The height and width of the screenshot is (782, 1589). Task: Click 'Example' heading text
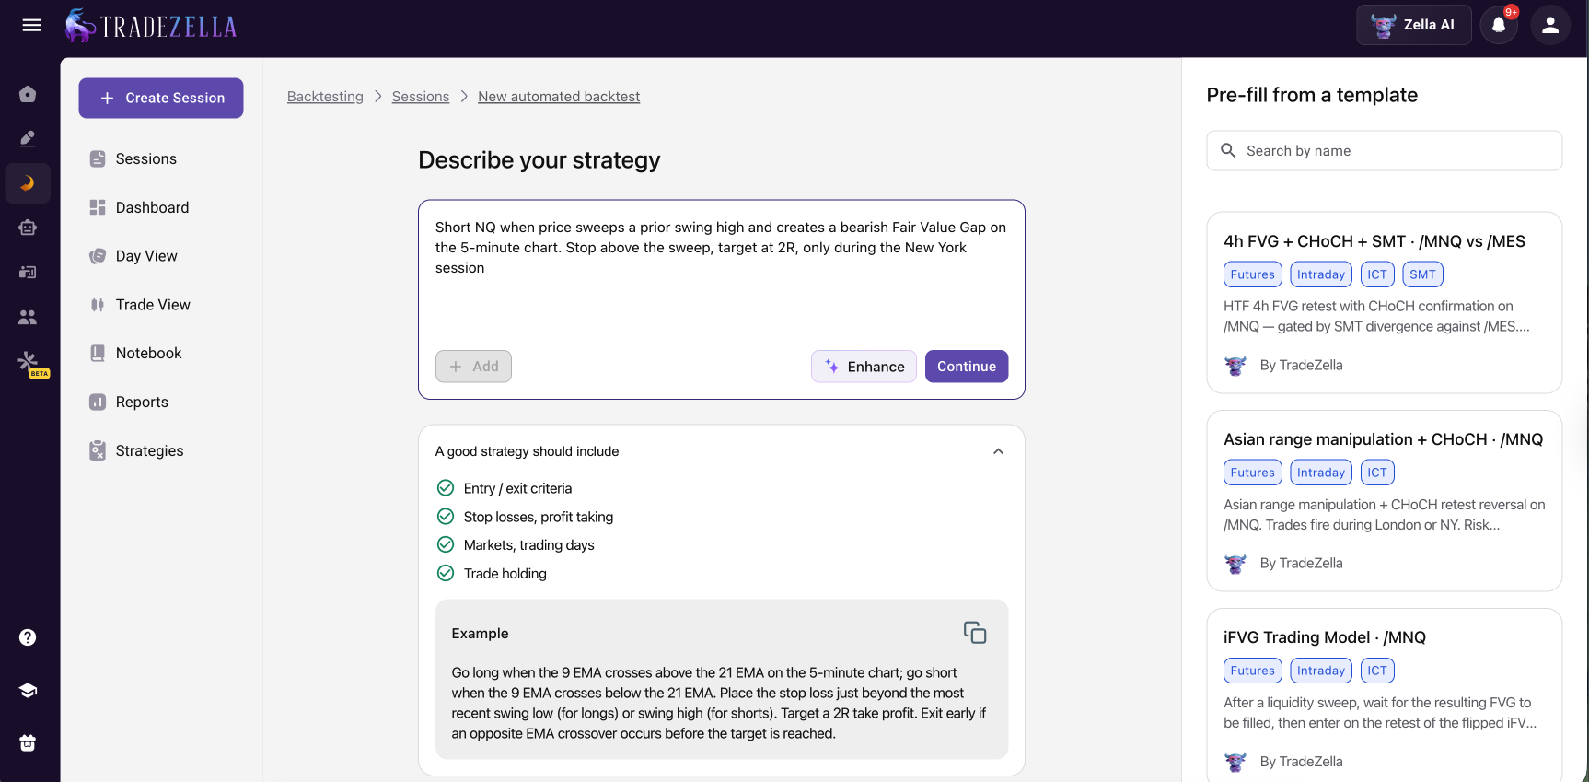click(480, 634)
